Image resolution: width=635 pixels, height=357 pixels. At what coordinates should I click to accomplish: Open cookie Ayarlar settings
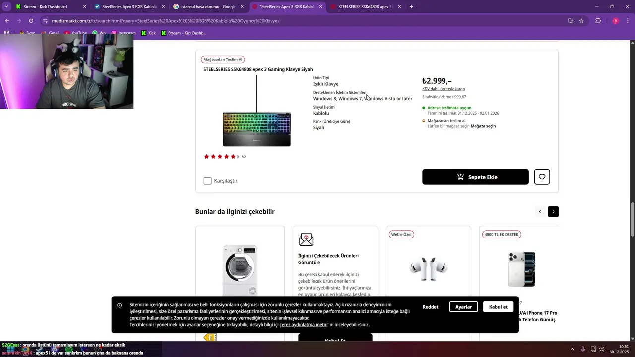[x=464, y=307]
